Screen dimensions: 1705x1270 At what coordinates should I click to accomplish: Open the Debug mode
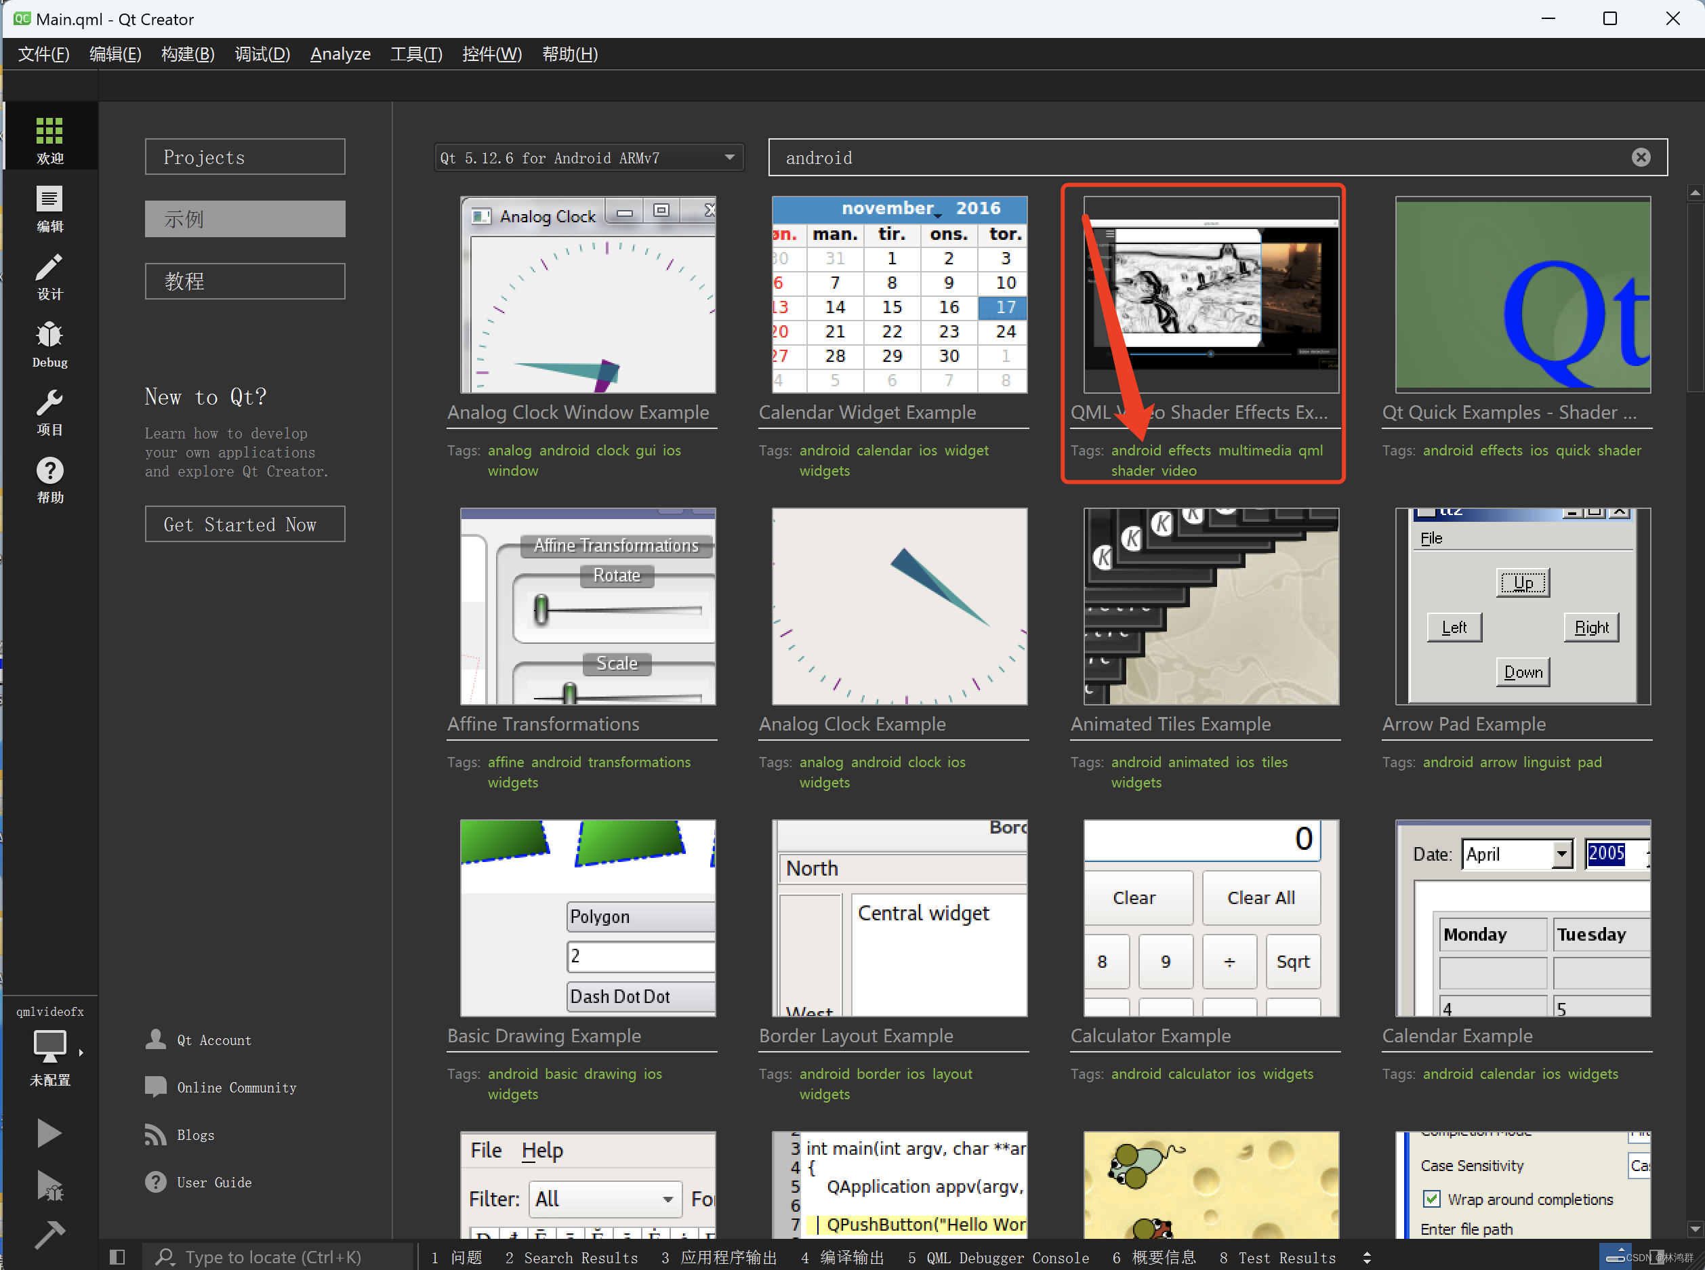click(50, 344)
